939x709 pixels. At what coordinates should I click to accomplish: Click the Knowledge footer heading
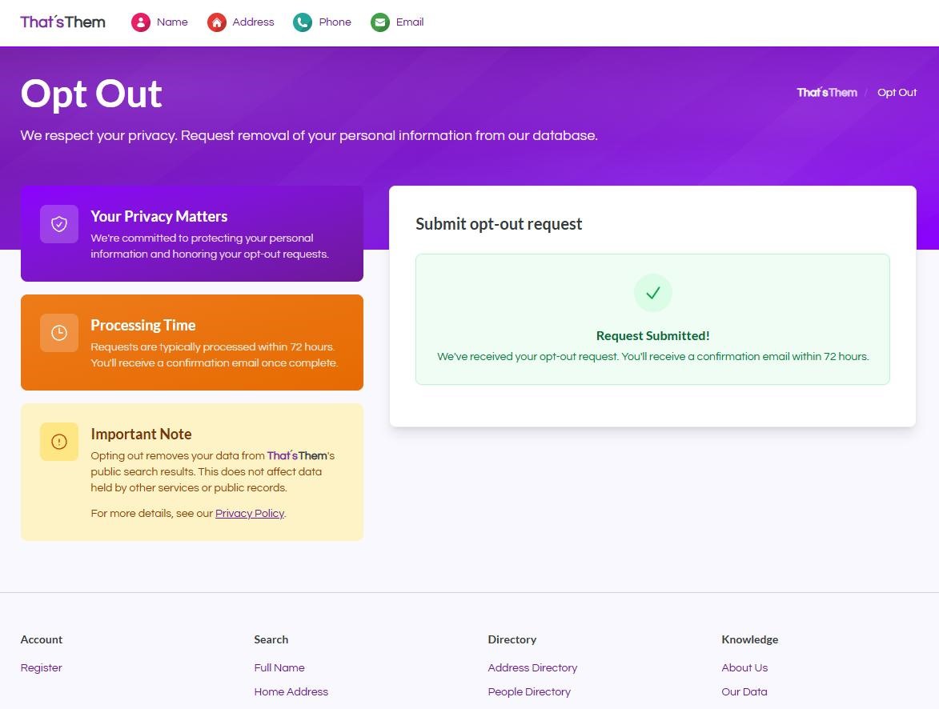pyautogui.click(x=750, y=639)
